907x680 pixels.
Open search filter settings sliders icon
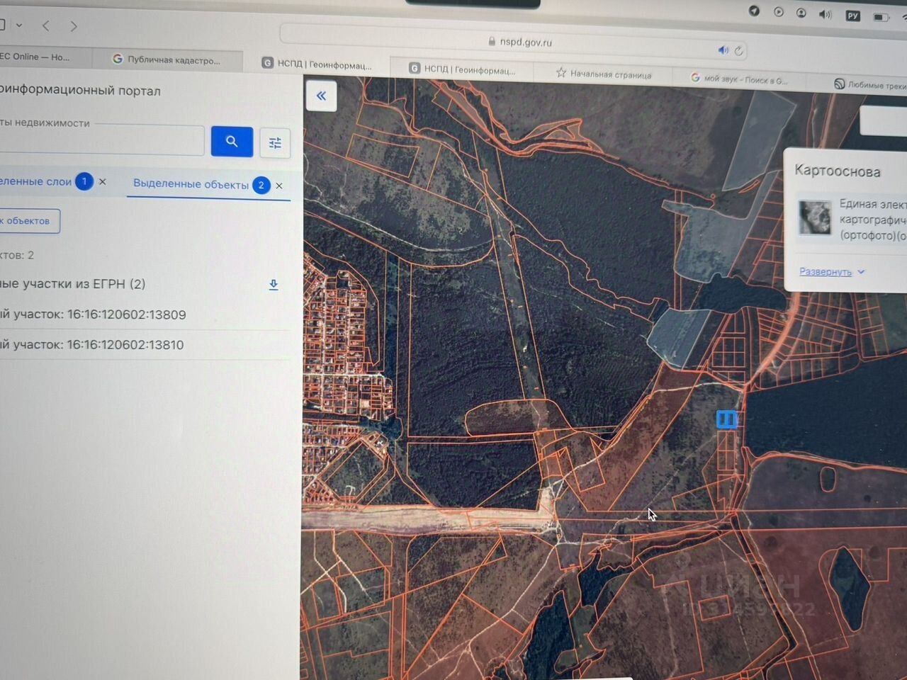pyautogui.click(x=275, y=143)
